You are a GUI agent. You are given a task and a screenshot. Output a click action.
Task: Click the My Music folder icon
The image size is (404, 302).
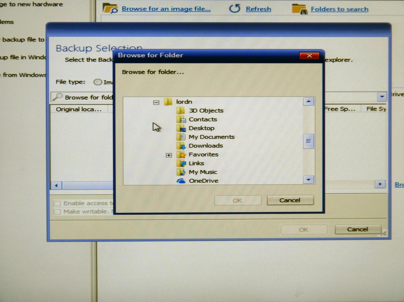[x=181, y=172]
